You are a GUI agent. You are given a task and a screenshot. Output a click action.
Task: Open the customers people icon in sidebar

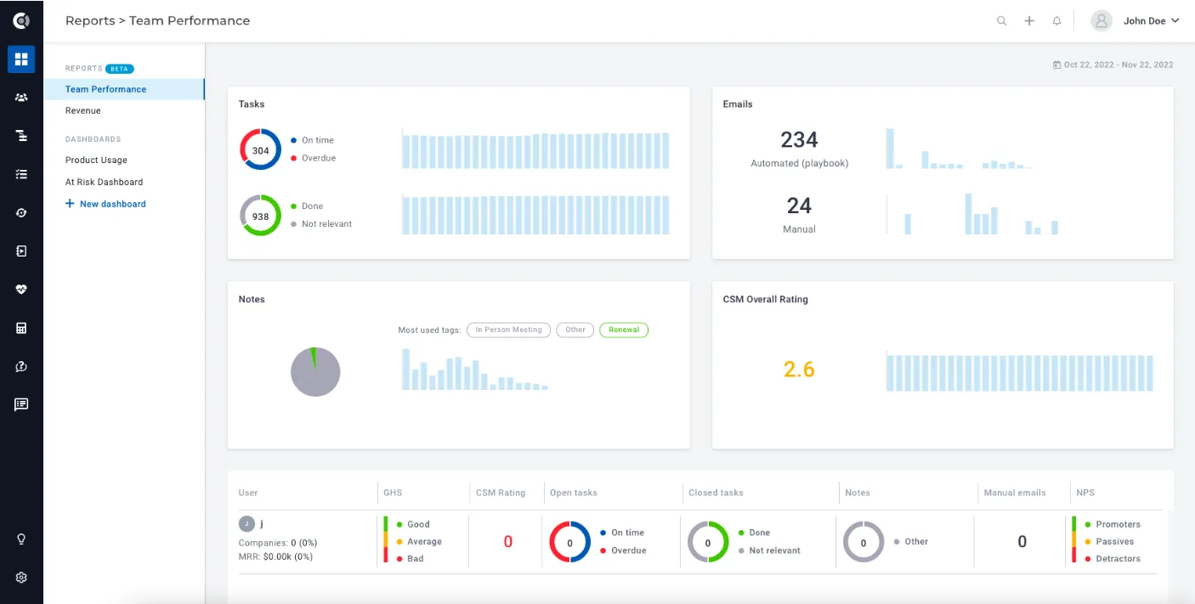coord(21,98)
